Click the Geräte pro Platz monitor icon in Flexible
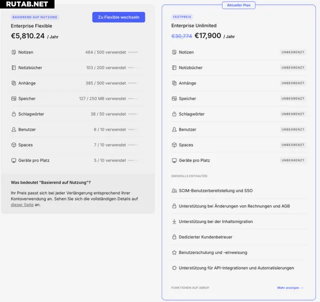Screen dimensions: 320x302 (14, 160)
